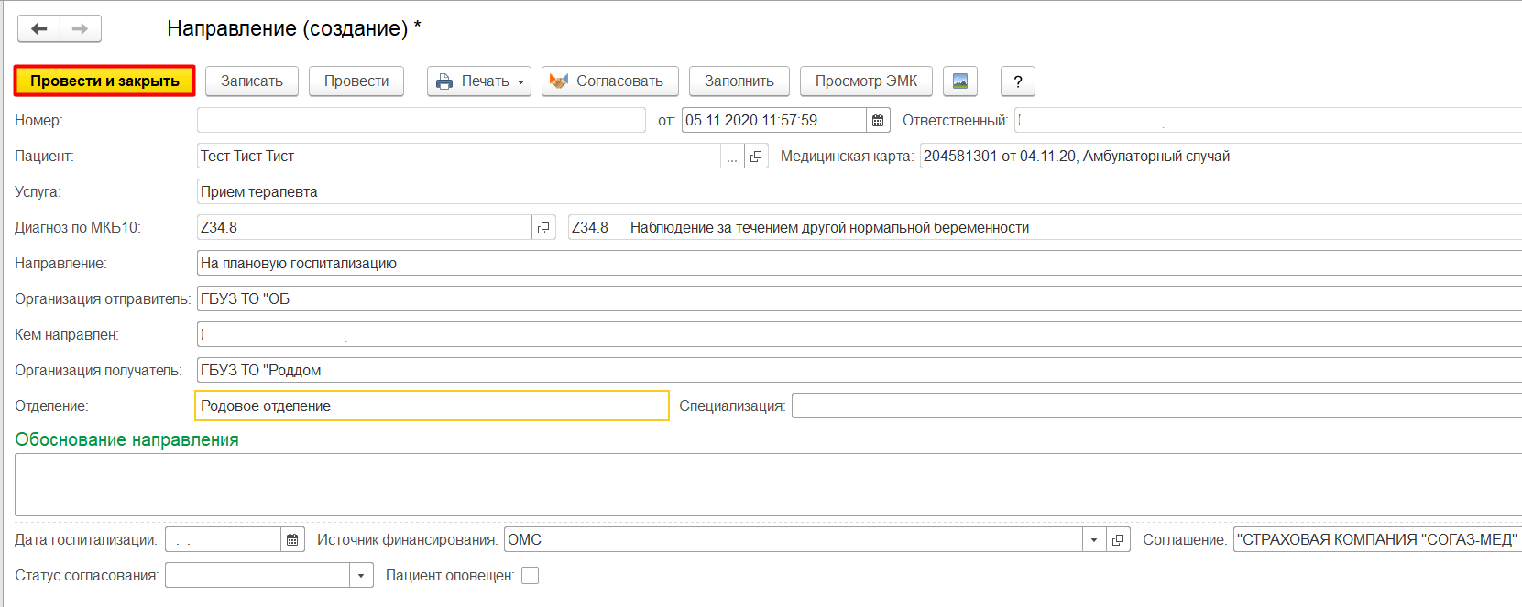The image size is (1522, 607).
Task: Open "Просмотр ЭМК" from the toolbar
Action: coord(866,81)
